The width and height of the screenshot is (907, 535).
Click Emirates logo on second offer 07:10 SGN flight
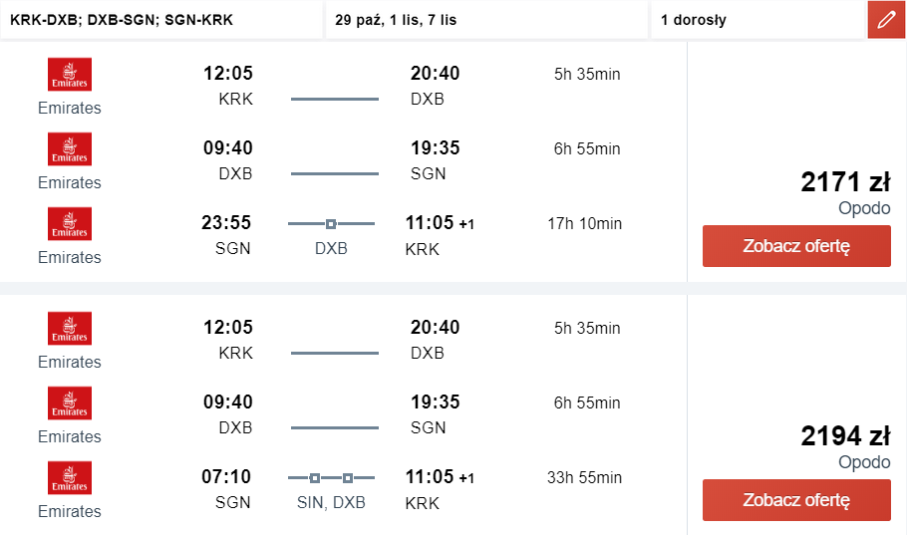point(70,477)
